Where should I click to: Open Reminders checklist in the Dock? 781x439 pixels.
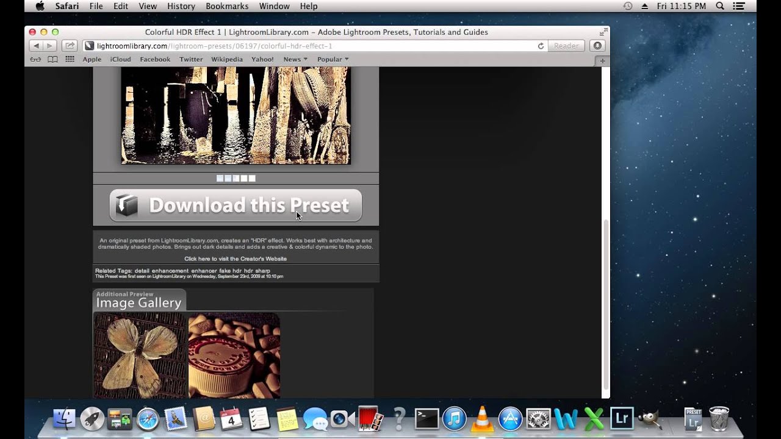pyautogui.click(x=259, y=419)
